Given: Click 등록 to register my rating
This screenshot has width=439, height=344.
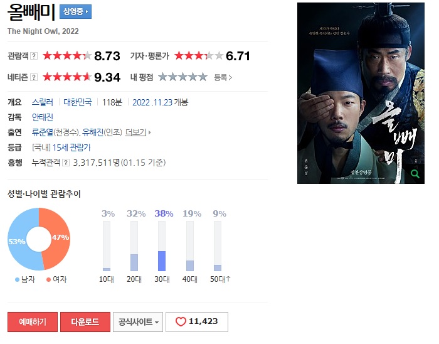Looking at the screenshot, I should 223,77.
